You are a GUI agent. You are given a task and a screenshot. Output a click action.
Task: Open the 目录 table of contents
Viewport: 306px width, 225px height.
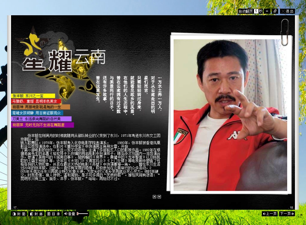tap(54, 214)
